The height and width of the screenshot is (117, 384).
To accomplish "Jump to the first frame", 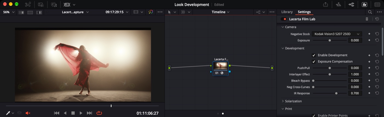I will click(57, 113).
